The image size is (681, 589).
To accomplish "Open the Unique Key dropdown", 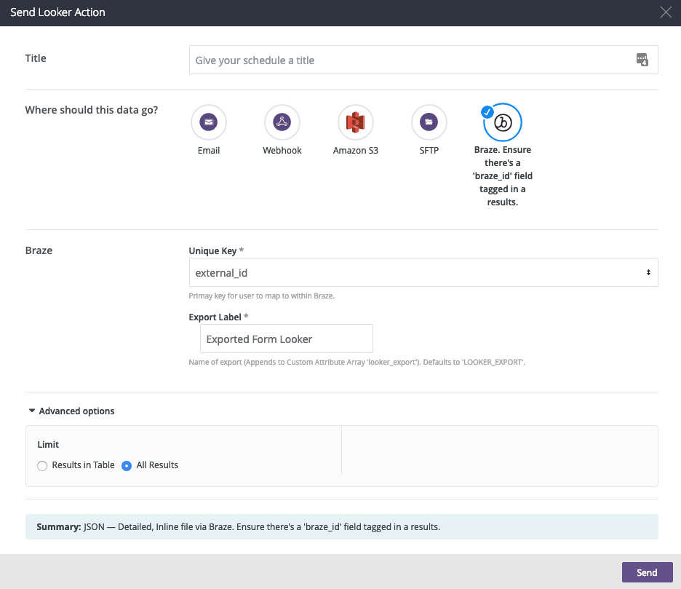I will tap(422, 272).
